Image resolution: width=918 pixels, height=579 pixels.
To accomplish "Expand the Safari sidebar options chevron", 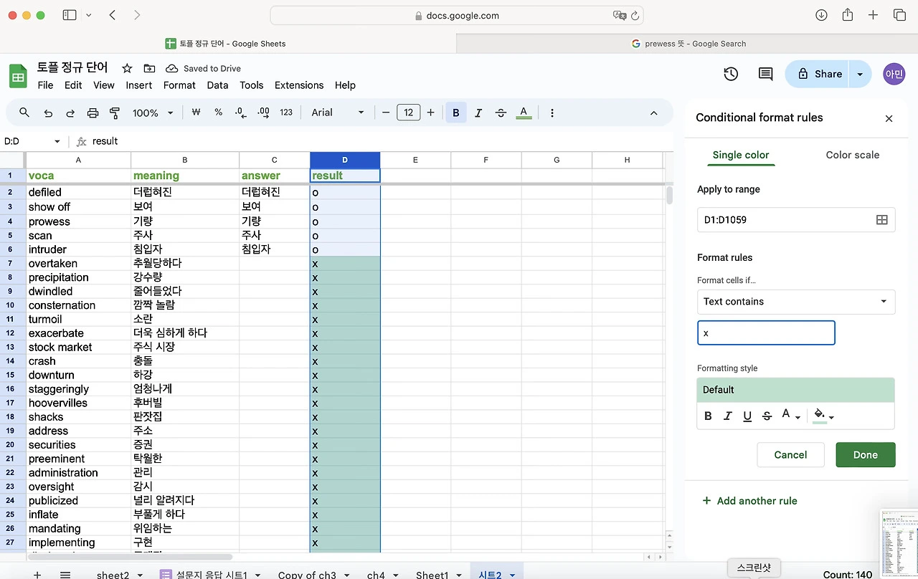I will pyautogui.click(x=89, y=15).
